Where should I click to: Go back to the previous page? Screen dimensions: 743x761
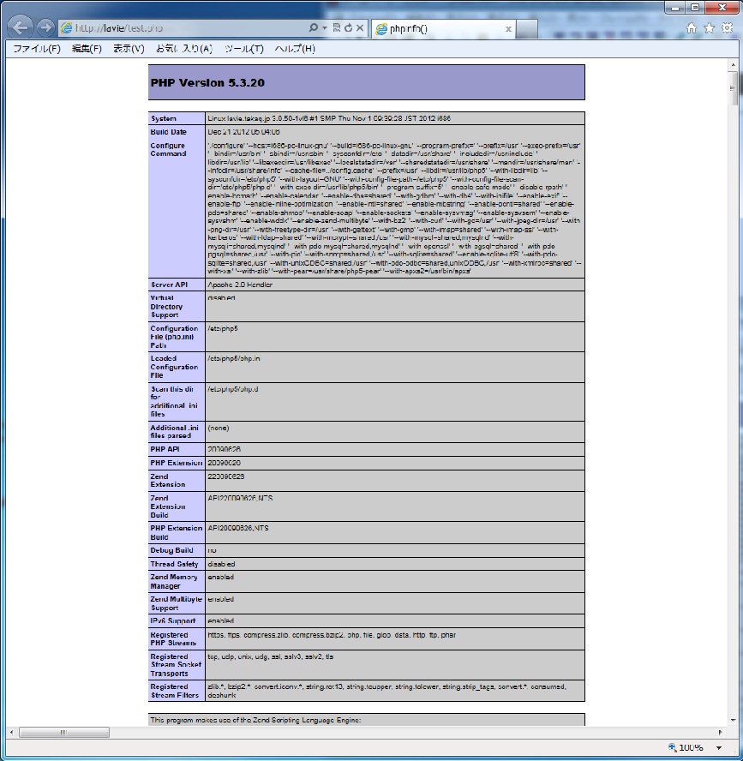tap(20, 27)
